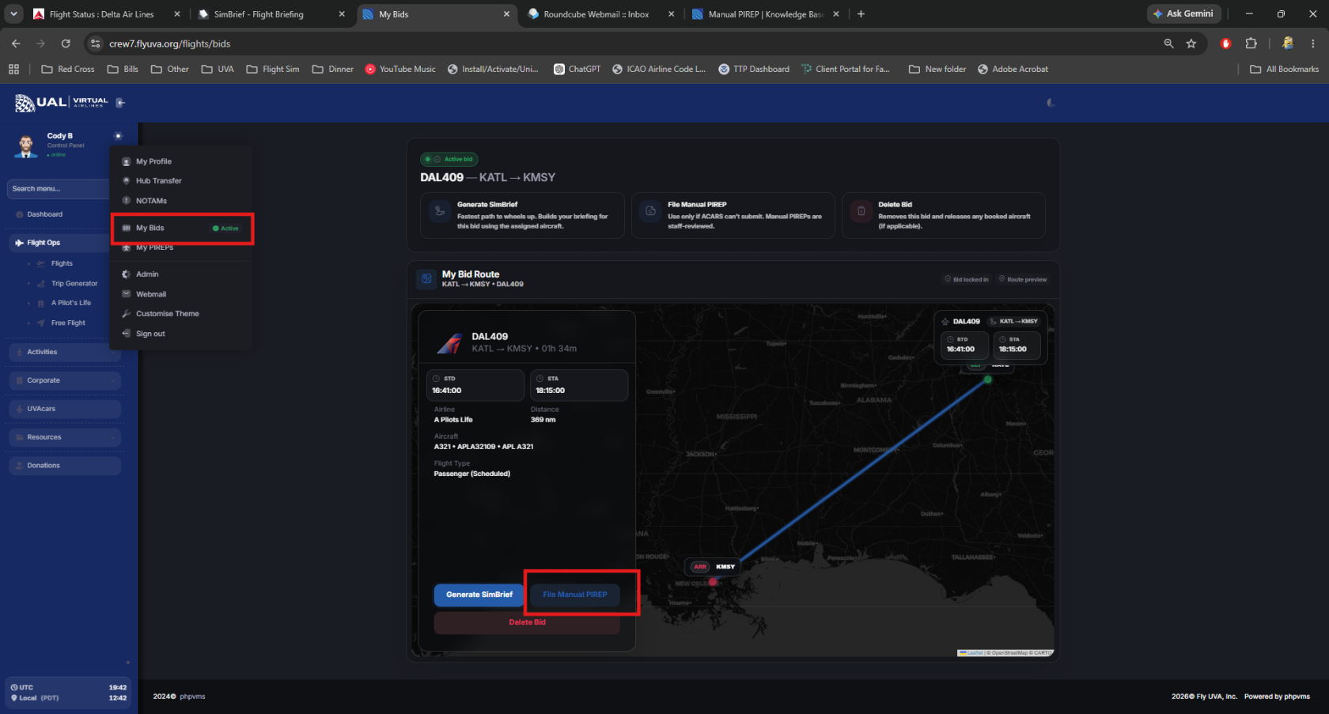Click the File Manual PIREP card icon

coord(650,211)
